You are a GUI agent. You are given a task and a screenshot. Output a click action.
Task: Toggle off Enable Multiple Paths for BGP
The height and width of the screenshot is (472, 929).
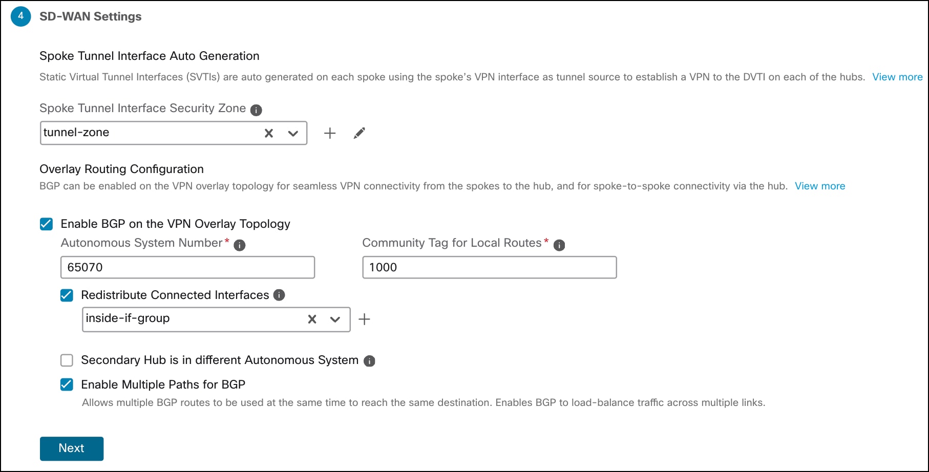pyautogui.click(x=66, y=384)
